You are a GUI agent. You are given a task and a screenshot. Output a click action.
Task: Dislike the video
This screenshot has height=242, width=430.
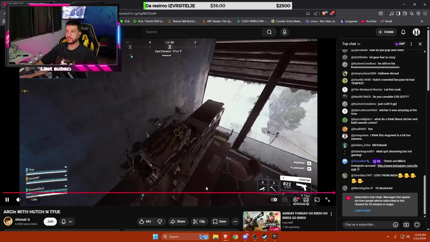coord(160,221)
